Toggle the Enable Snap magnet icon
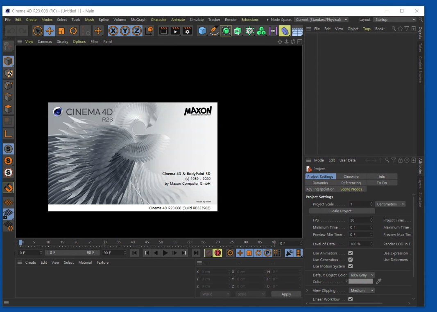 pos(8,188)
